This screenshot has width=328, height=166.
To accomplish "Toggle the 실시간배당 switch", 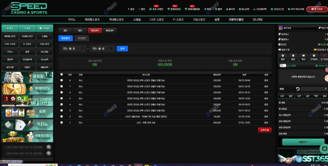I will click(x=283, y=66).
